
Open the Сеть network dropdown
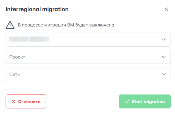[88, 74]
